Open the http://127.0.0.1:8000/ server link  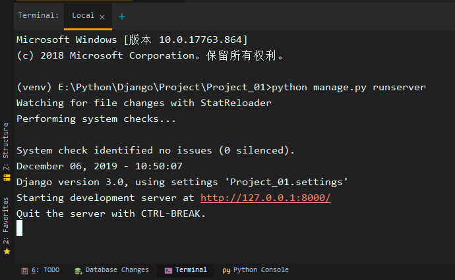[266, 198]
